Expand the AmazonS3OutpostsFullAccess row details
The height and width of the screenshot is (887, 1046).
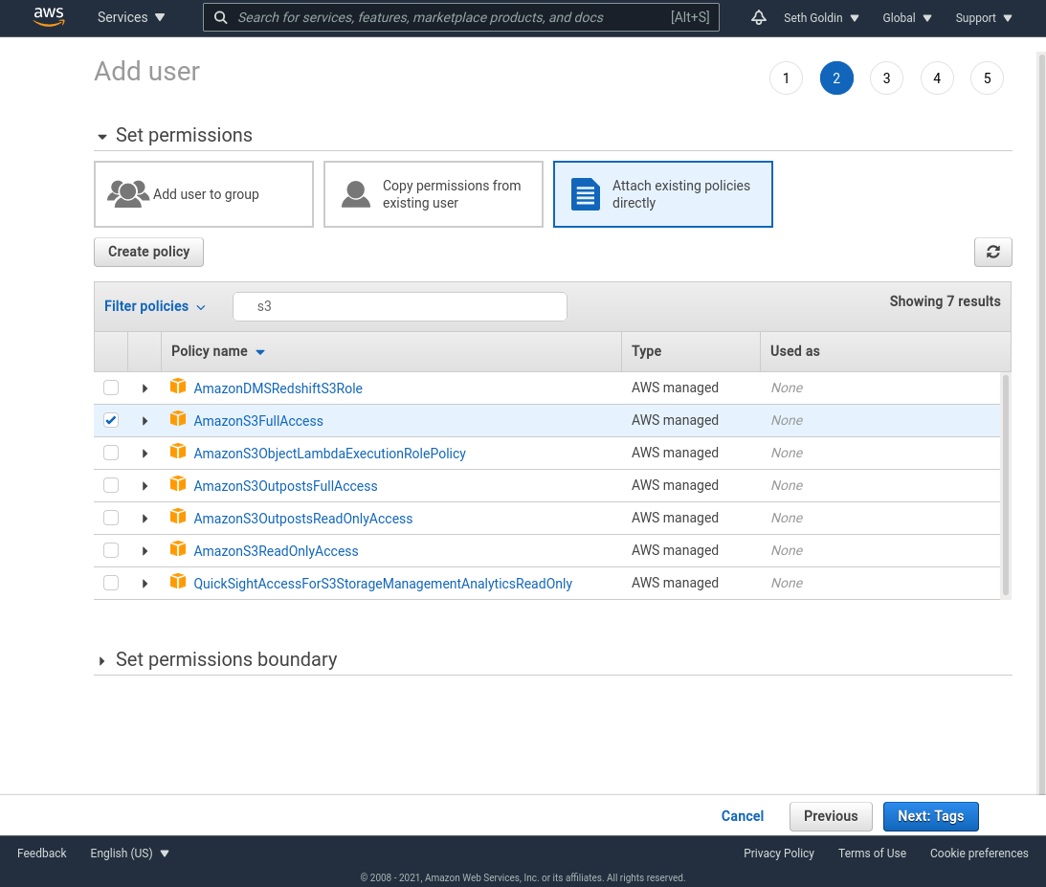(145, 486)
